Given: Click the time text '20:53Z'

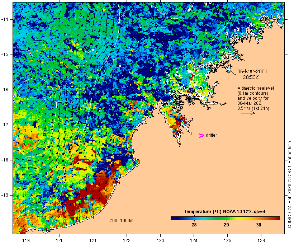Looking at the screenshot, I should coord(251,77).
